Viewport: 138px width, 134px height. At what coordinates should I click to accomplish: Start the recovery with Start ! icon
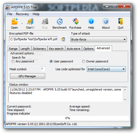click(30, 21)
